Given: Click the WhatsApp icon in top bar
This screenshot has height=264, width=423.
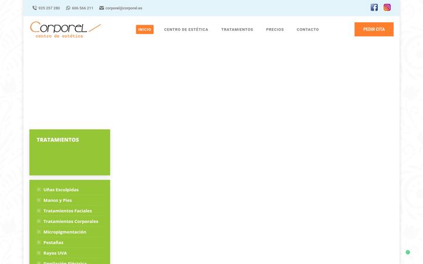Looking at the screenshot, I should [x=68, y=8].
